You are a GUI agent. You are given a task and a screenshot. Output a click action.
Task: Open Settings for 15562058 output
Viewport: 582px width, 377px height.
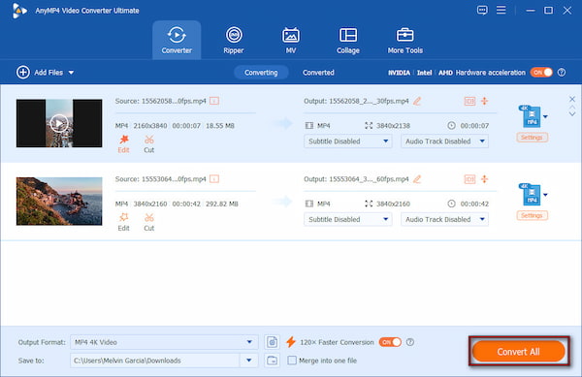(x=532, y=138)
